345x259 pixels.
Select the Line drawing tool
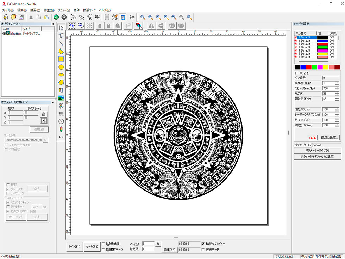(x=61, y=43)
